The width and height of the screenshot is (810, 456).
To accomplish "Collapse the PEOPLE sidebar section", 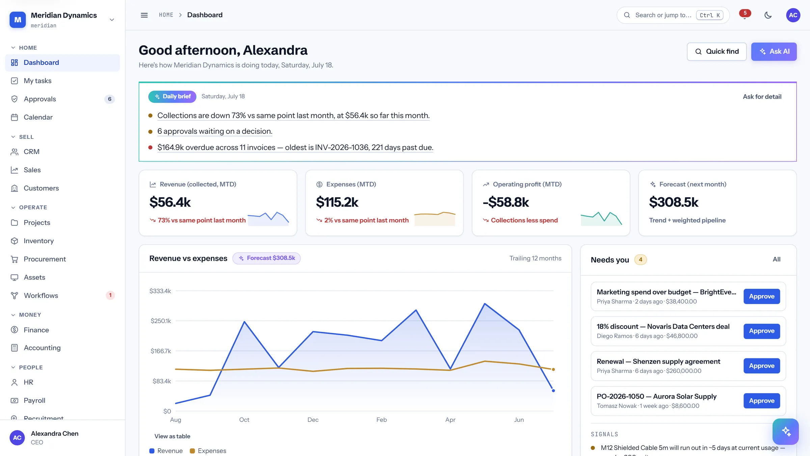I will pyautogui.click(x=27, y=368).
